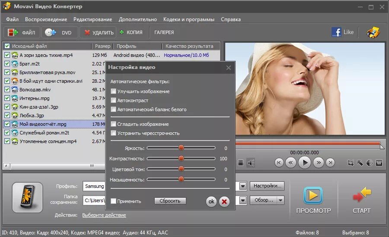Click the red X cancel button in dialog
Image resolution: width=389 pixels, height=237 pixels.
[x=224, y=202]
